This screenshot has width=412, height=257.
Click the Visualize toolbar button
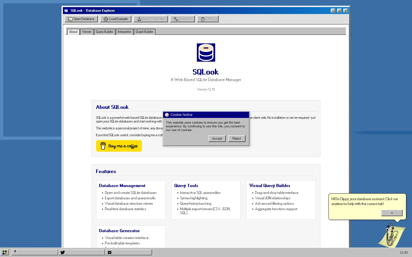tap(183, 19)
